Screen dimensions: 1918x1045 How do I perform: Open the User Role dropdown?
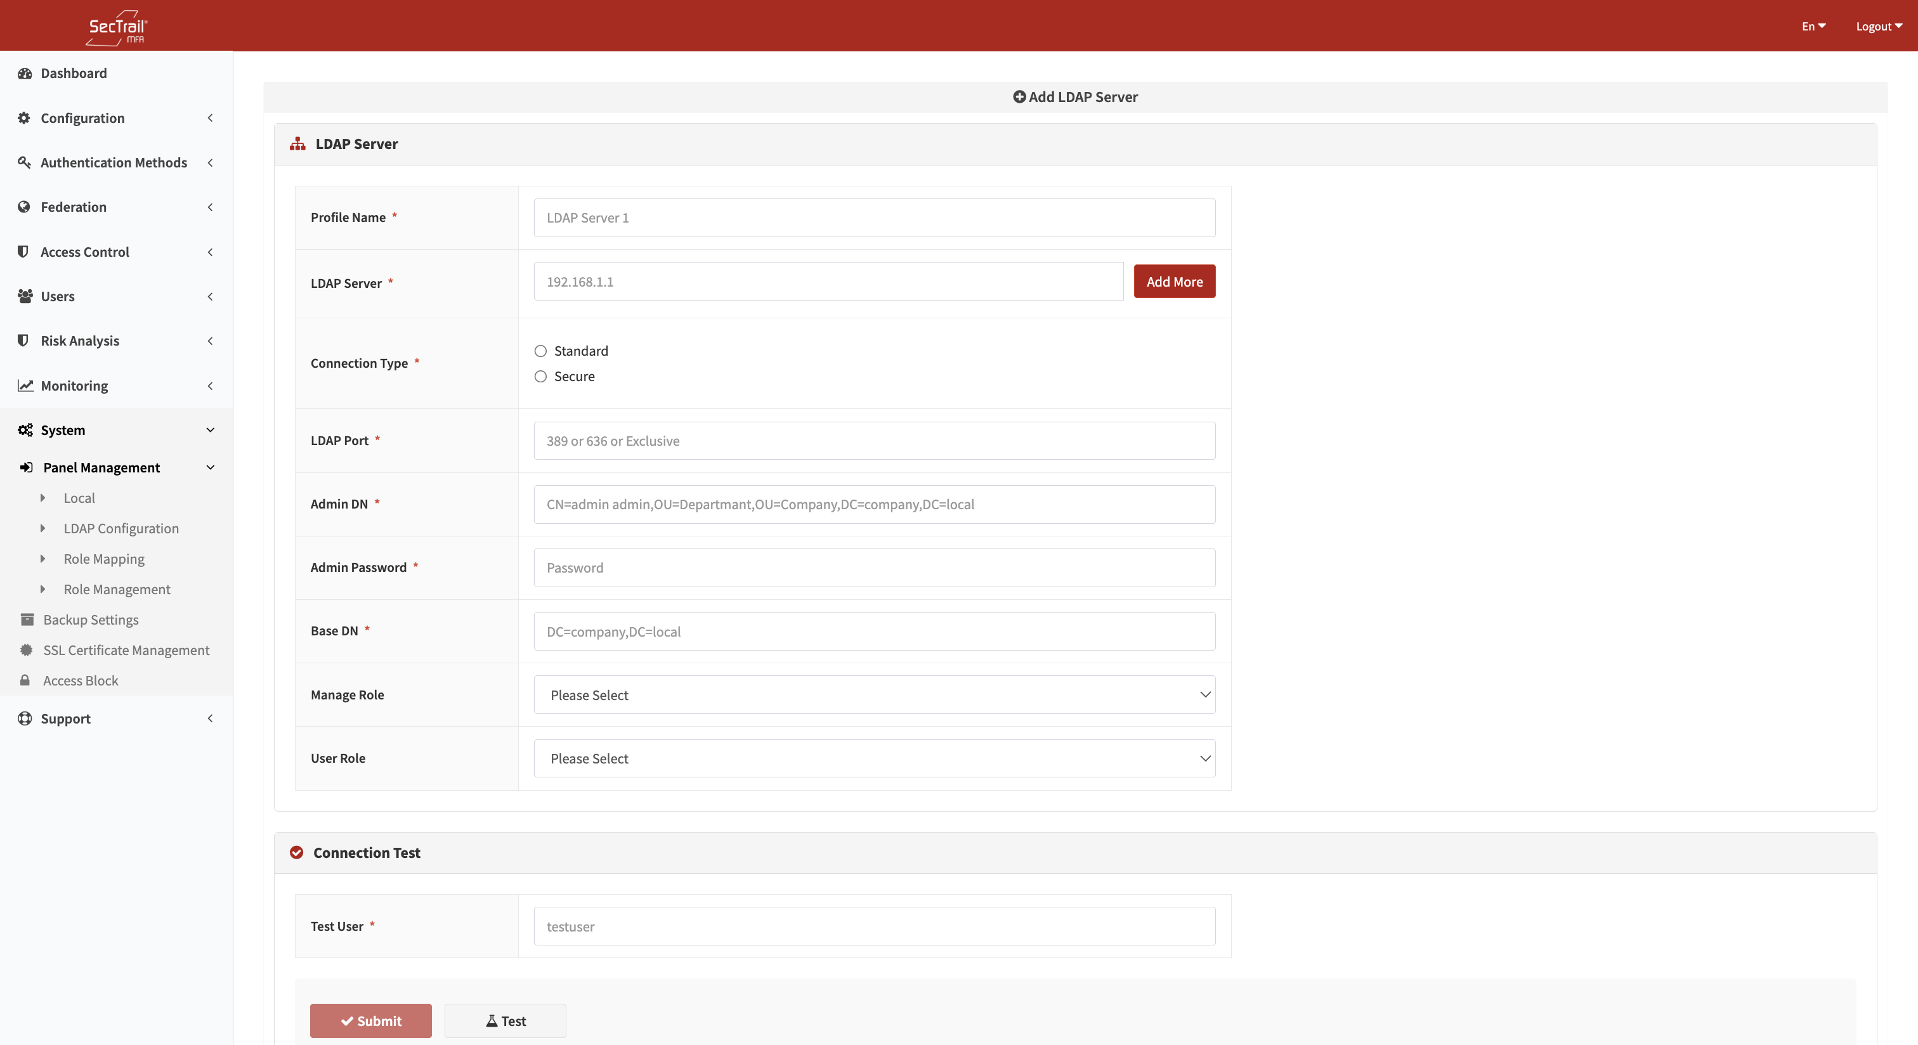pos(873,758)
